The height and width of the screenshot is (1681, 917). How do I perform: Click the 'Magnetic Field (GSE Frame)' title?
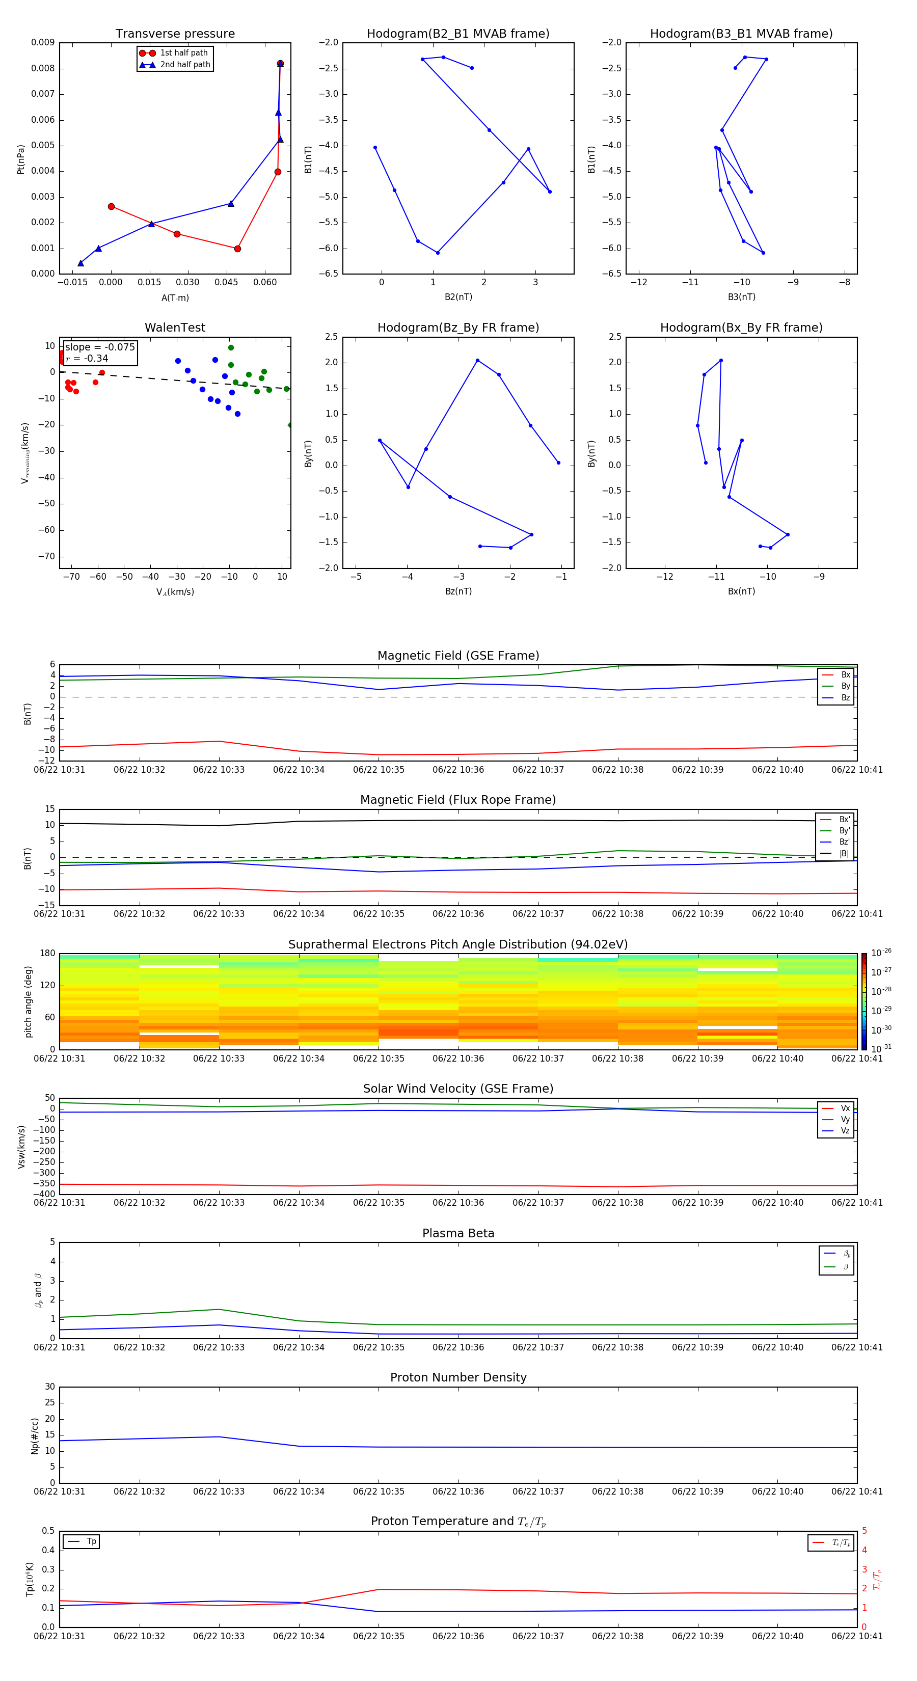[458, 656]
